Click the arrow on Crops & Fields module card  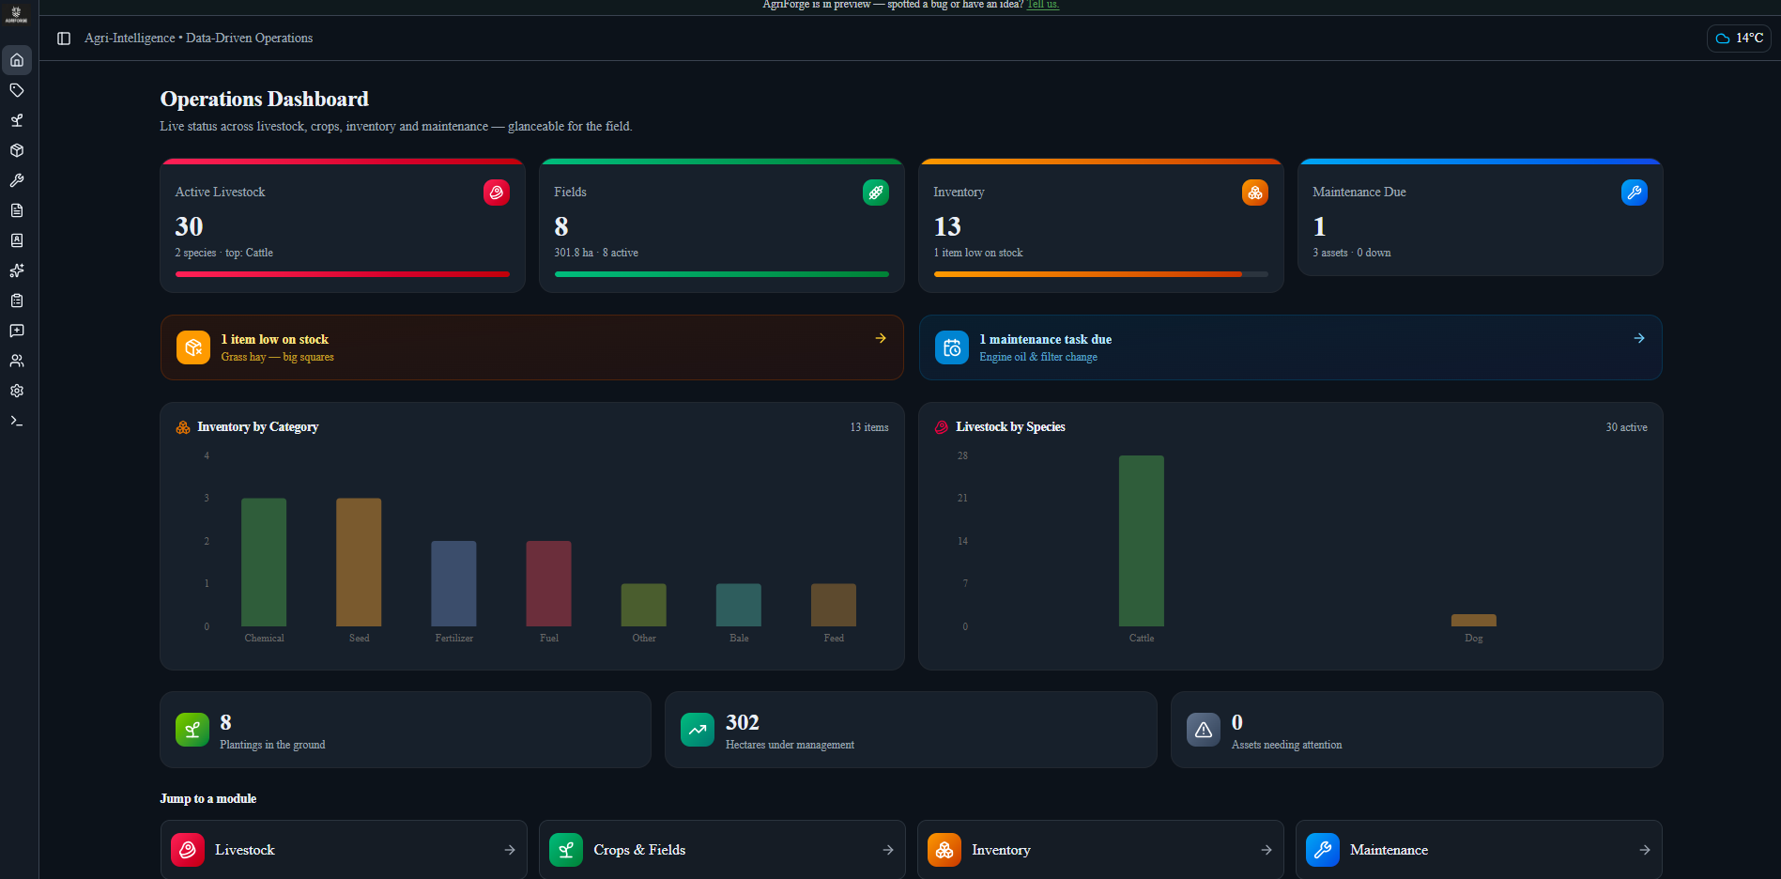pyautogui.click(x=888, y=850)
